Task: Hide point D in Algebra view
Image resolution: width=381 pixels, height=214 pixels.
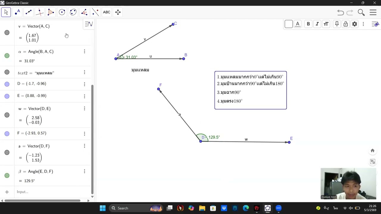Action: (x=7, y=84)
